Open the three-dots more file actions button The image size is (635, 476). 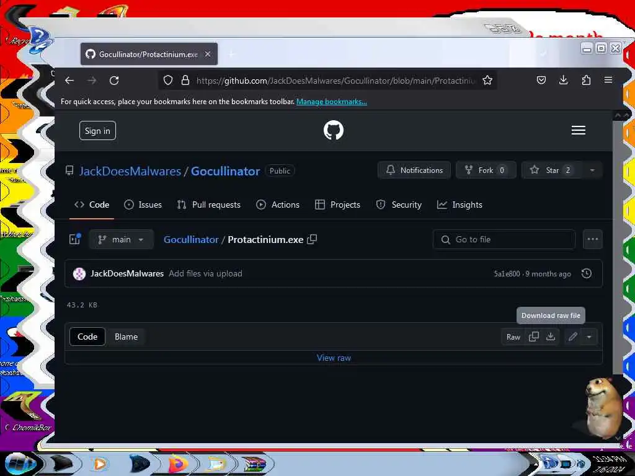[592, 239]
